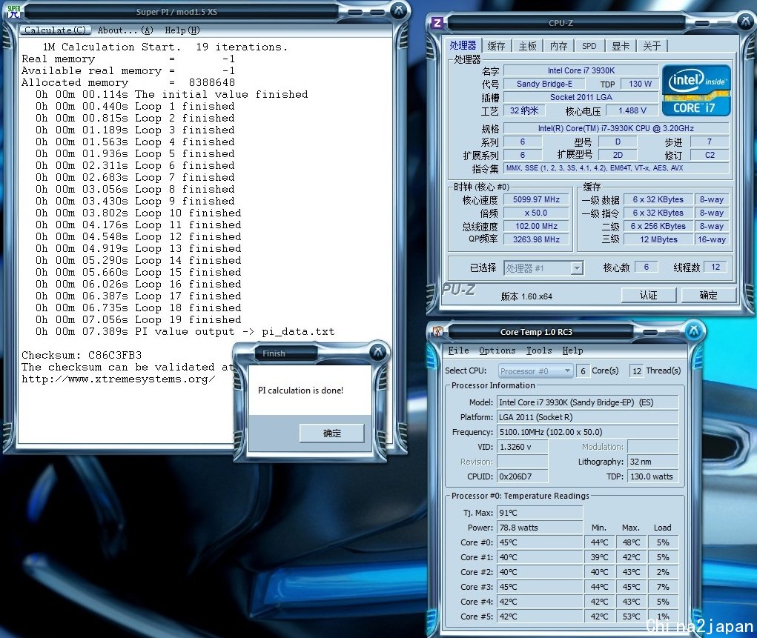Open the Help menu in Core Temp

(x=572, y=350)
